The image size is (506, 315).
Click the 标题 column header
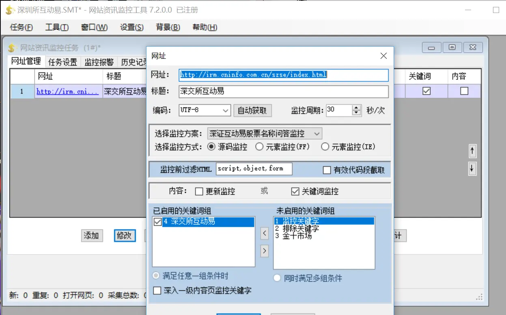(x=124, y=76)
